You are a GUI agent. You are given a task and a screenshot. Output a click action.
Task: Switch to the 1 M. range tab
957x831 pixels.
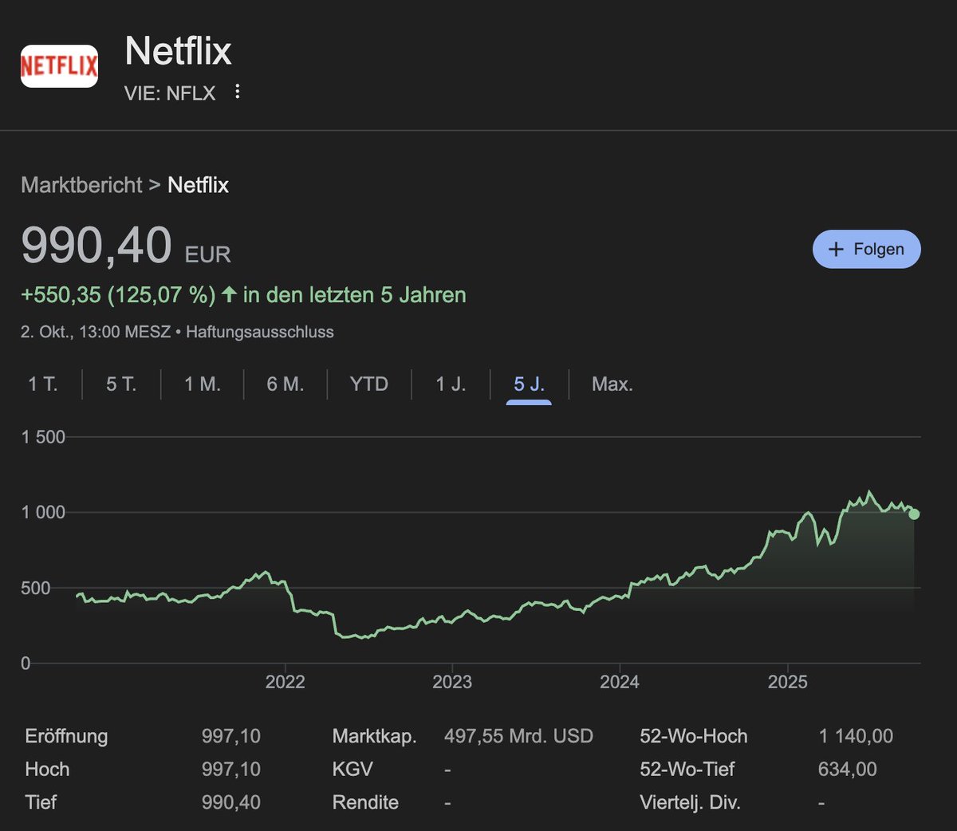[203, 384]
